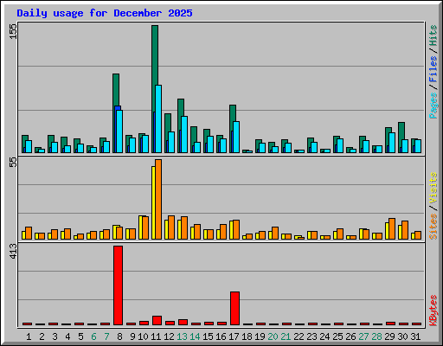Click the red KBytes bar for day 17
This screenshot has width=443, height=346.
(234, 308)
